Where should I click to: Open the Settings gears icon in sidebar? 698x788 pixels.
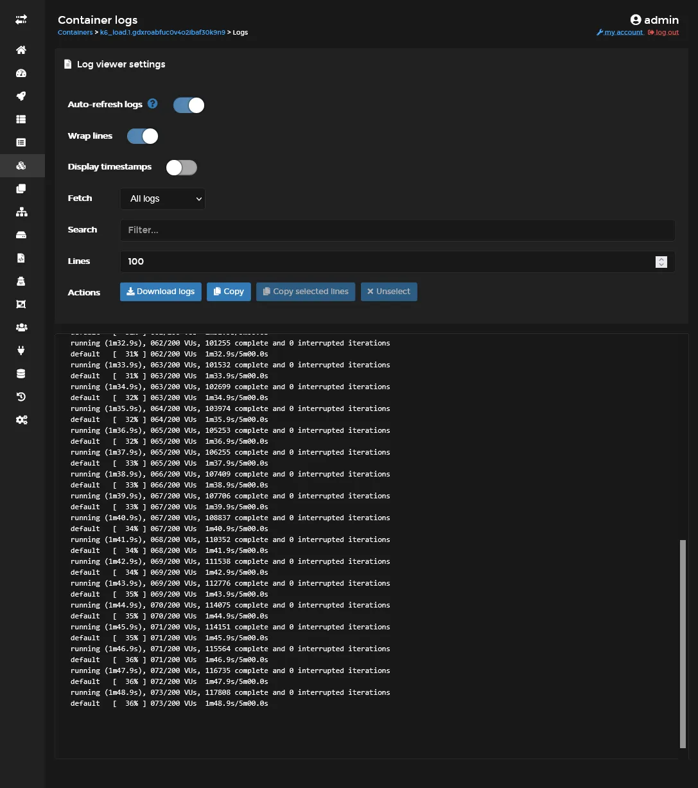pyautogui.click(x=21, y=419)
